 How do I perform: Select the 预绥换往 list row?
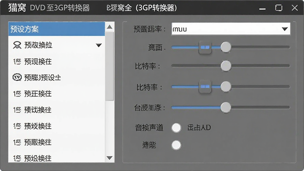click(57, 126)
